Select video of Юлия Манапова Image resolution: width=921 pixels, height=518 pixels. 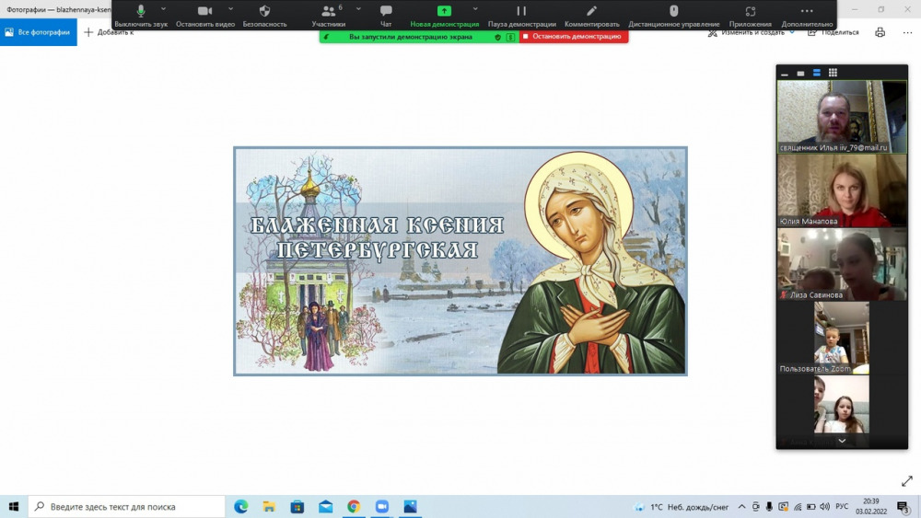point(842,190)
